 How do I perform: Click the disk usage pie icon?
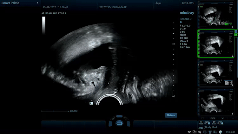[x=220, y=131]
